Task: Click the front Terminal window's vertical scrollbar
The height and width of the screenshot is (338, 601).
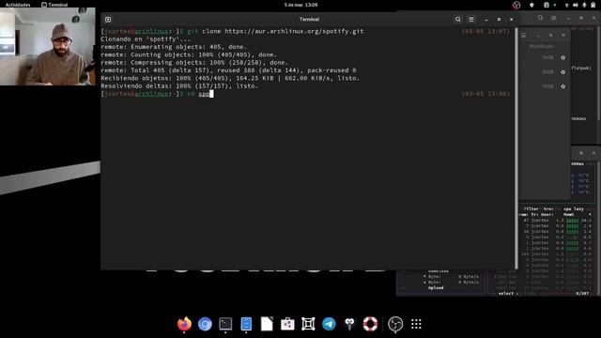Action: 516,148
